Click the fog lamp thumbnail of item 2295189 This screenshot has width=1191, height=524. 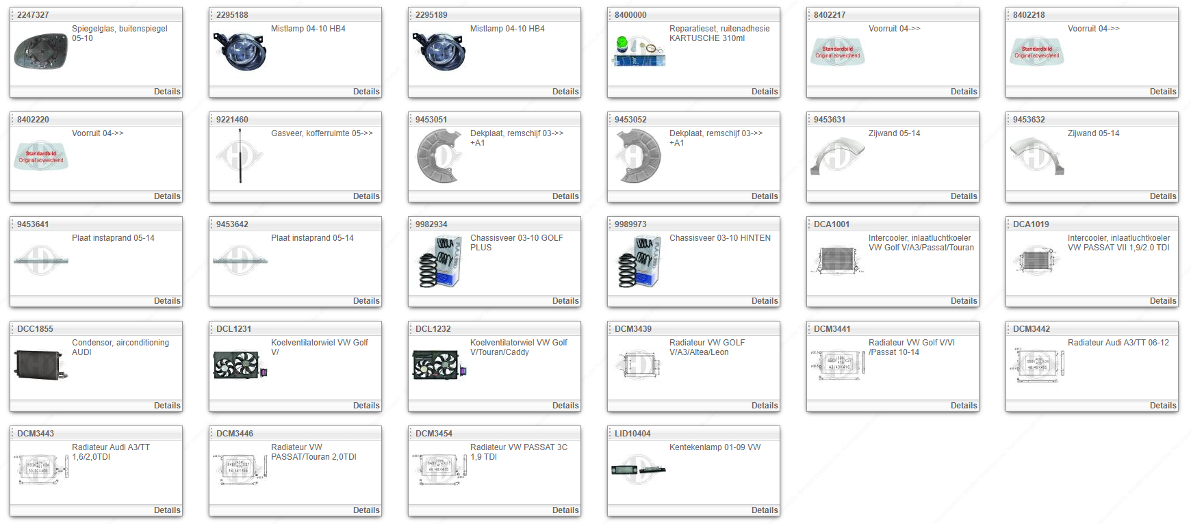tap(439, 51)
